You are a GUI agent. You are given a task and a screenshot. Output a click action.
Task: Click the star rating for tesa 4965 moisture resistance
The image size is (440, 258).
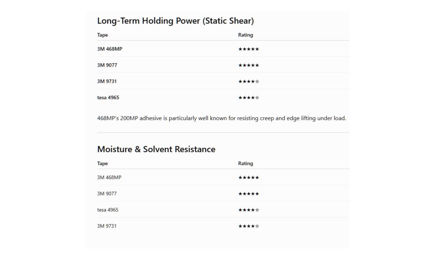point(249,210)
